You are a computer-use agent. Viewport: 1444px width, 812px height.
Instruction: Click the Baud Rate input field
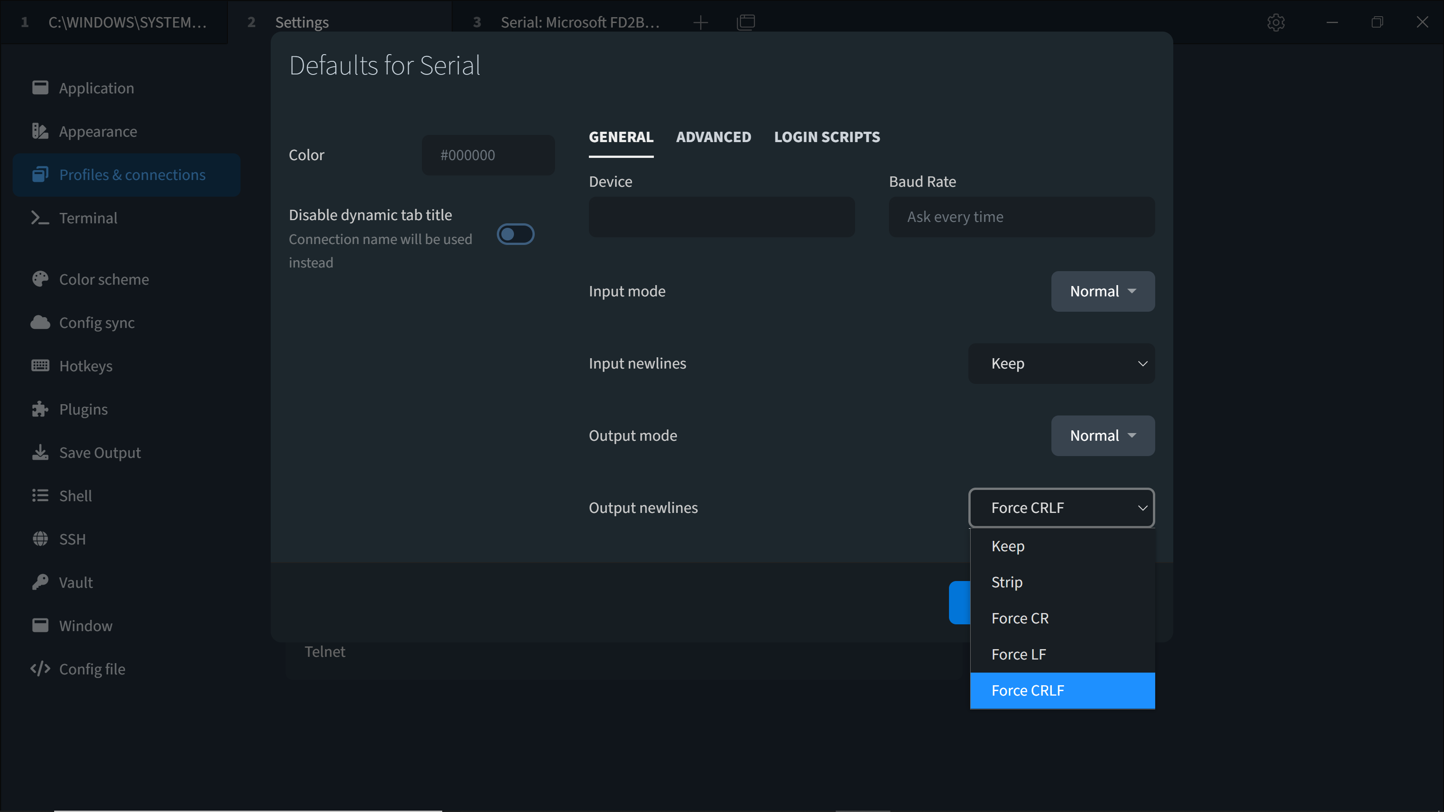(x=1021, y=217)
